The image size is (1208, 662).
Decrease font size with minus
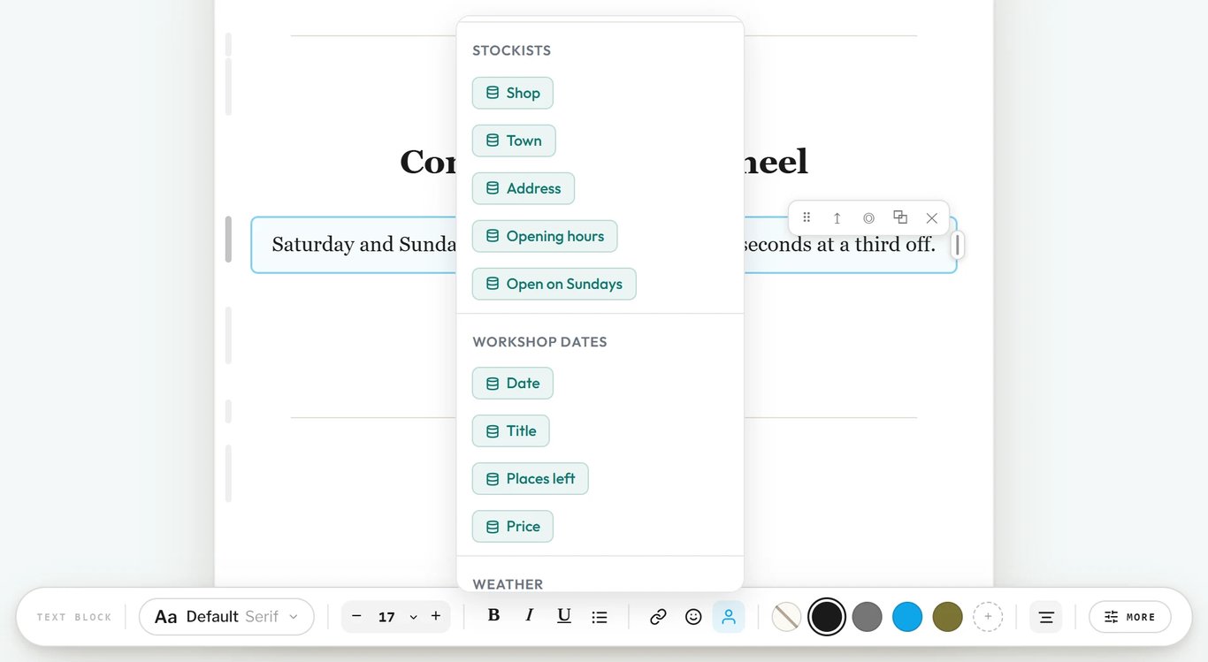(x=356, y=616)
